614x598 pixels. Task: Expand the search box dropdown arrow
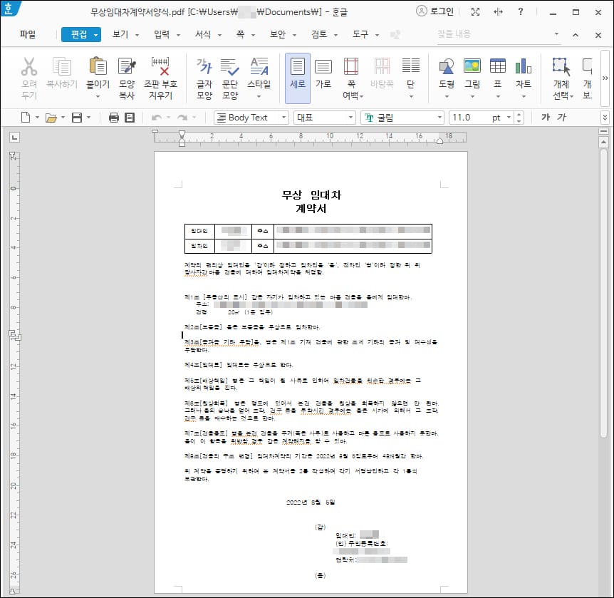click(556, 34)
